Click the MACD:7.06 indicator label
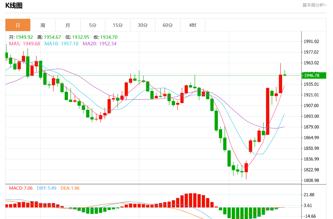Image resolution: width=333 pixels, height=219 pixels. click(21, 188)
